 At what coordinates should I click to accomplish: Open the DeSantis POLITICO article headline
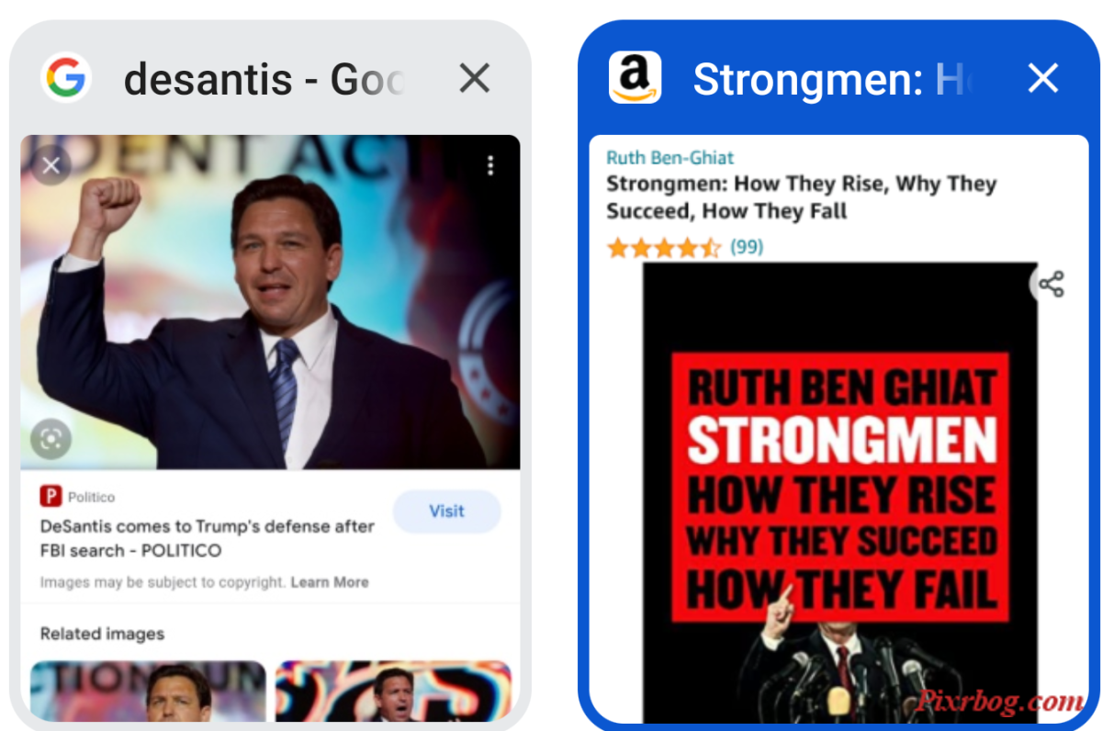point(208,539)
